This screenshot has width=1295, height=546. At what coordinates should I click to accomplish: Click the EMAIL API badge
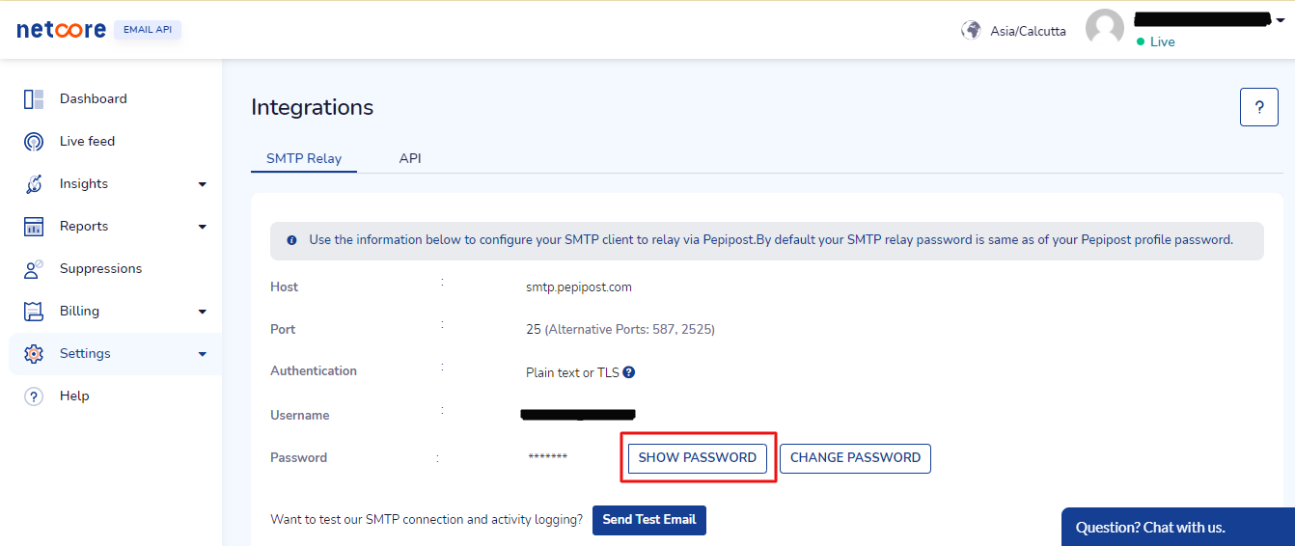(148, 30)
